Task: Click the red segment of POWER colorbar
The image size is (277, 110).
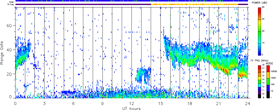Action: [260, 10]
